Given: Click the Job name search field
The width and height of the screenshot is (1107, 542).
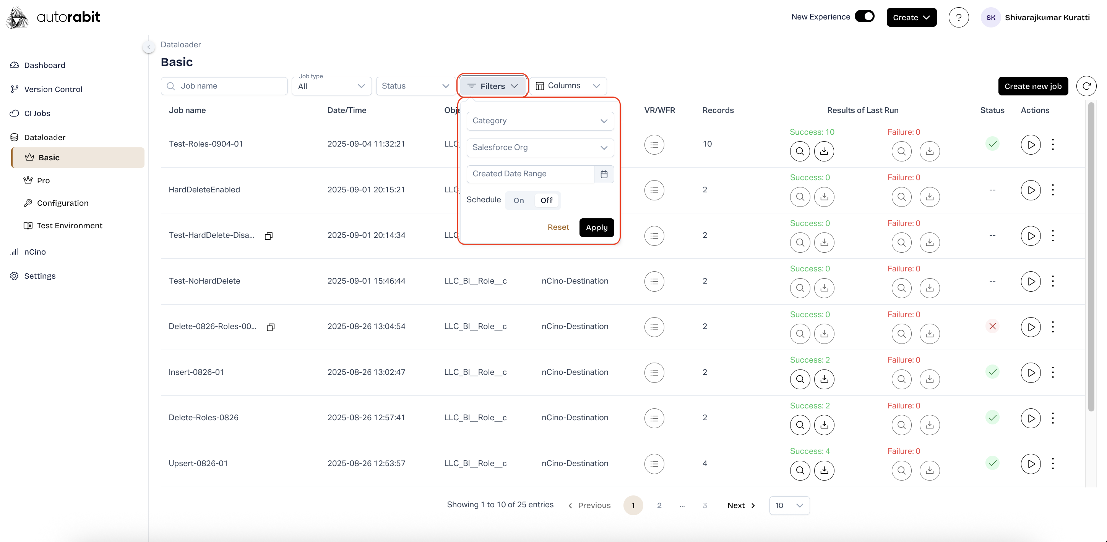Looking at the screenshot, I should click(230, 86).
